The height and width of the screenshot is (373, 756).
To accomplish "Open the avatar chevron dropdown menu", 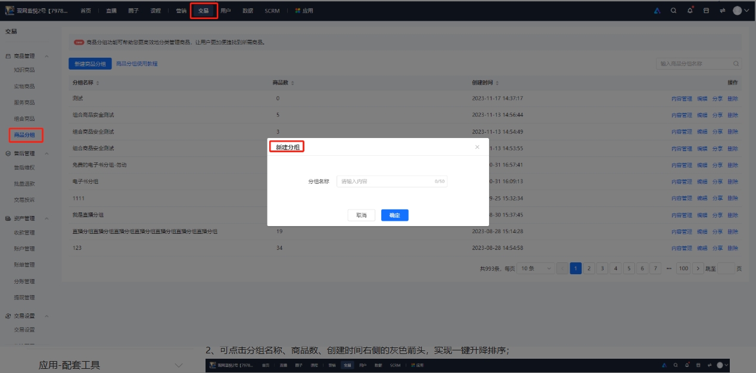I will pos(747,10).
